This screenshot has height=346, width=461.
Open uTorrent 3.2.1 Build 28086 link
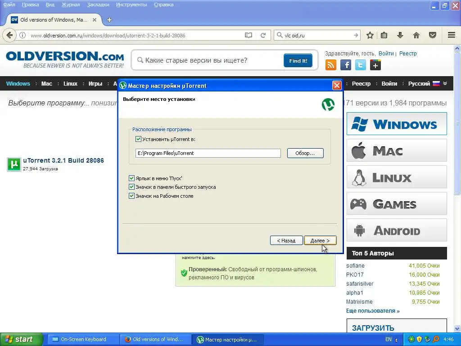pos(63,161)
